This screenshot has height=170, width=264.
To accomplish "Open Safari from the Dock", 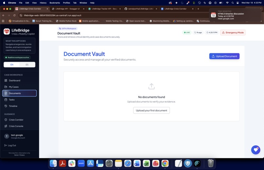I will (x=128, y=163).
